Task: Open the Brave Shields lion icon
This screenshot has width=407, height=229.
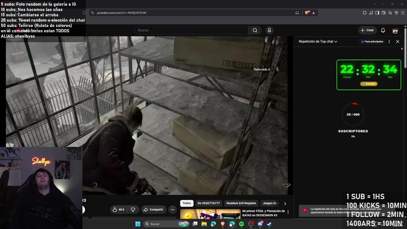Action: pyautogui.click(x=307, y=13)
